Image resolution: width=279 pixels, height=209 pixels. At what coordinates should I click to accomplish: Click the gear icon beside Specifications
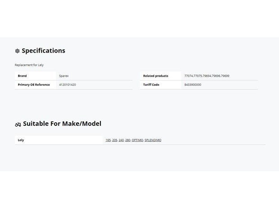[17, 51]
